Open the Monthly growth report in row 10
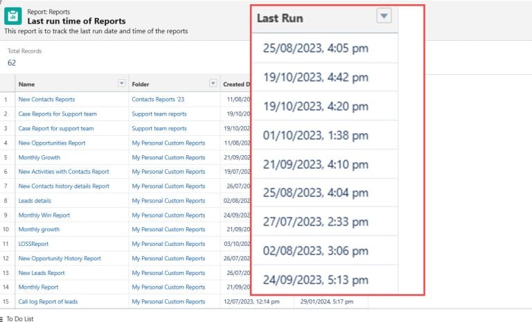 click(39, 229)
